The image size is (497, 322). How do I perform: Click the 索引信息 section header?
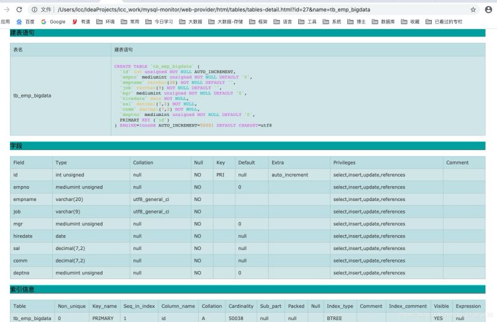pyautogui.click(x=247, y=289)
